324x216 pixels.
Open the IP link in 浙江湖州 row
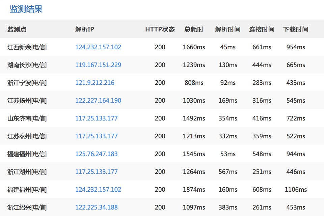click(x=96, y=172)
